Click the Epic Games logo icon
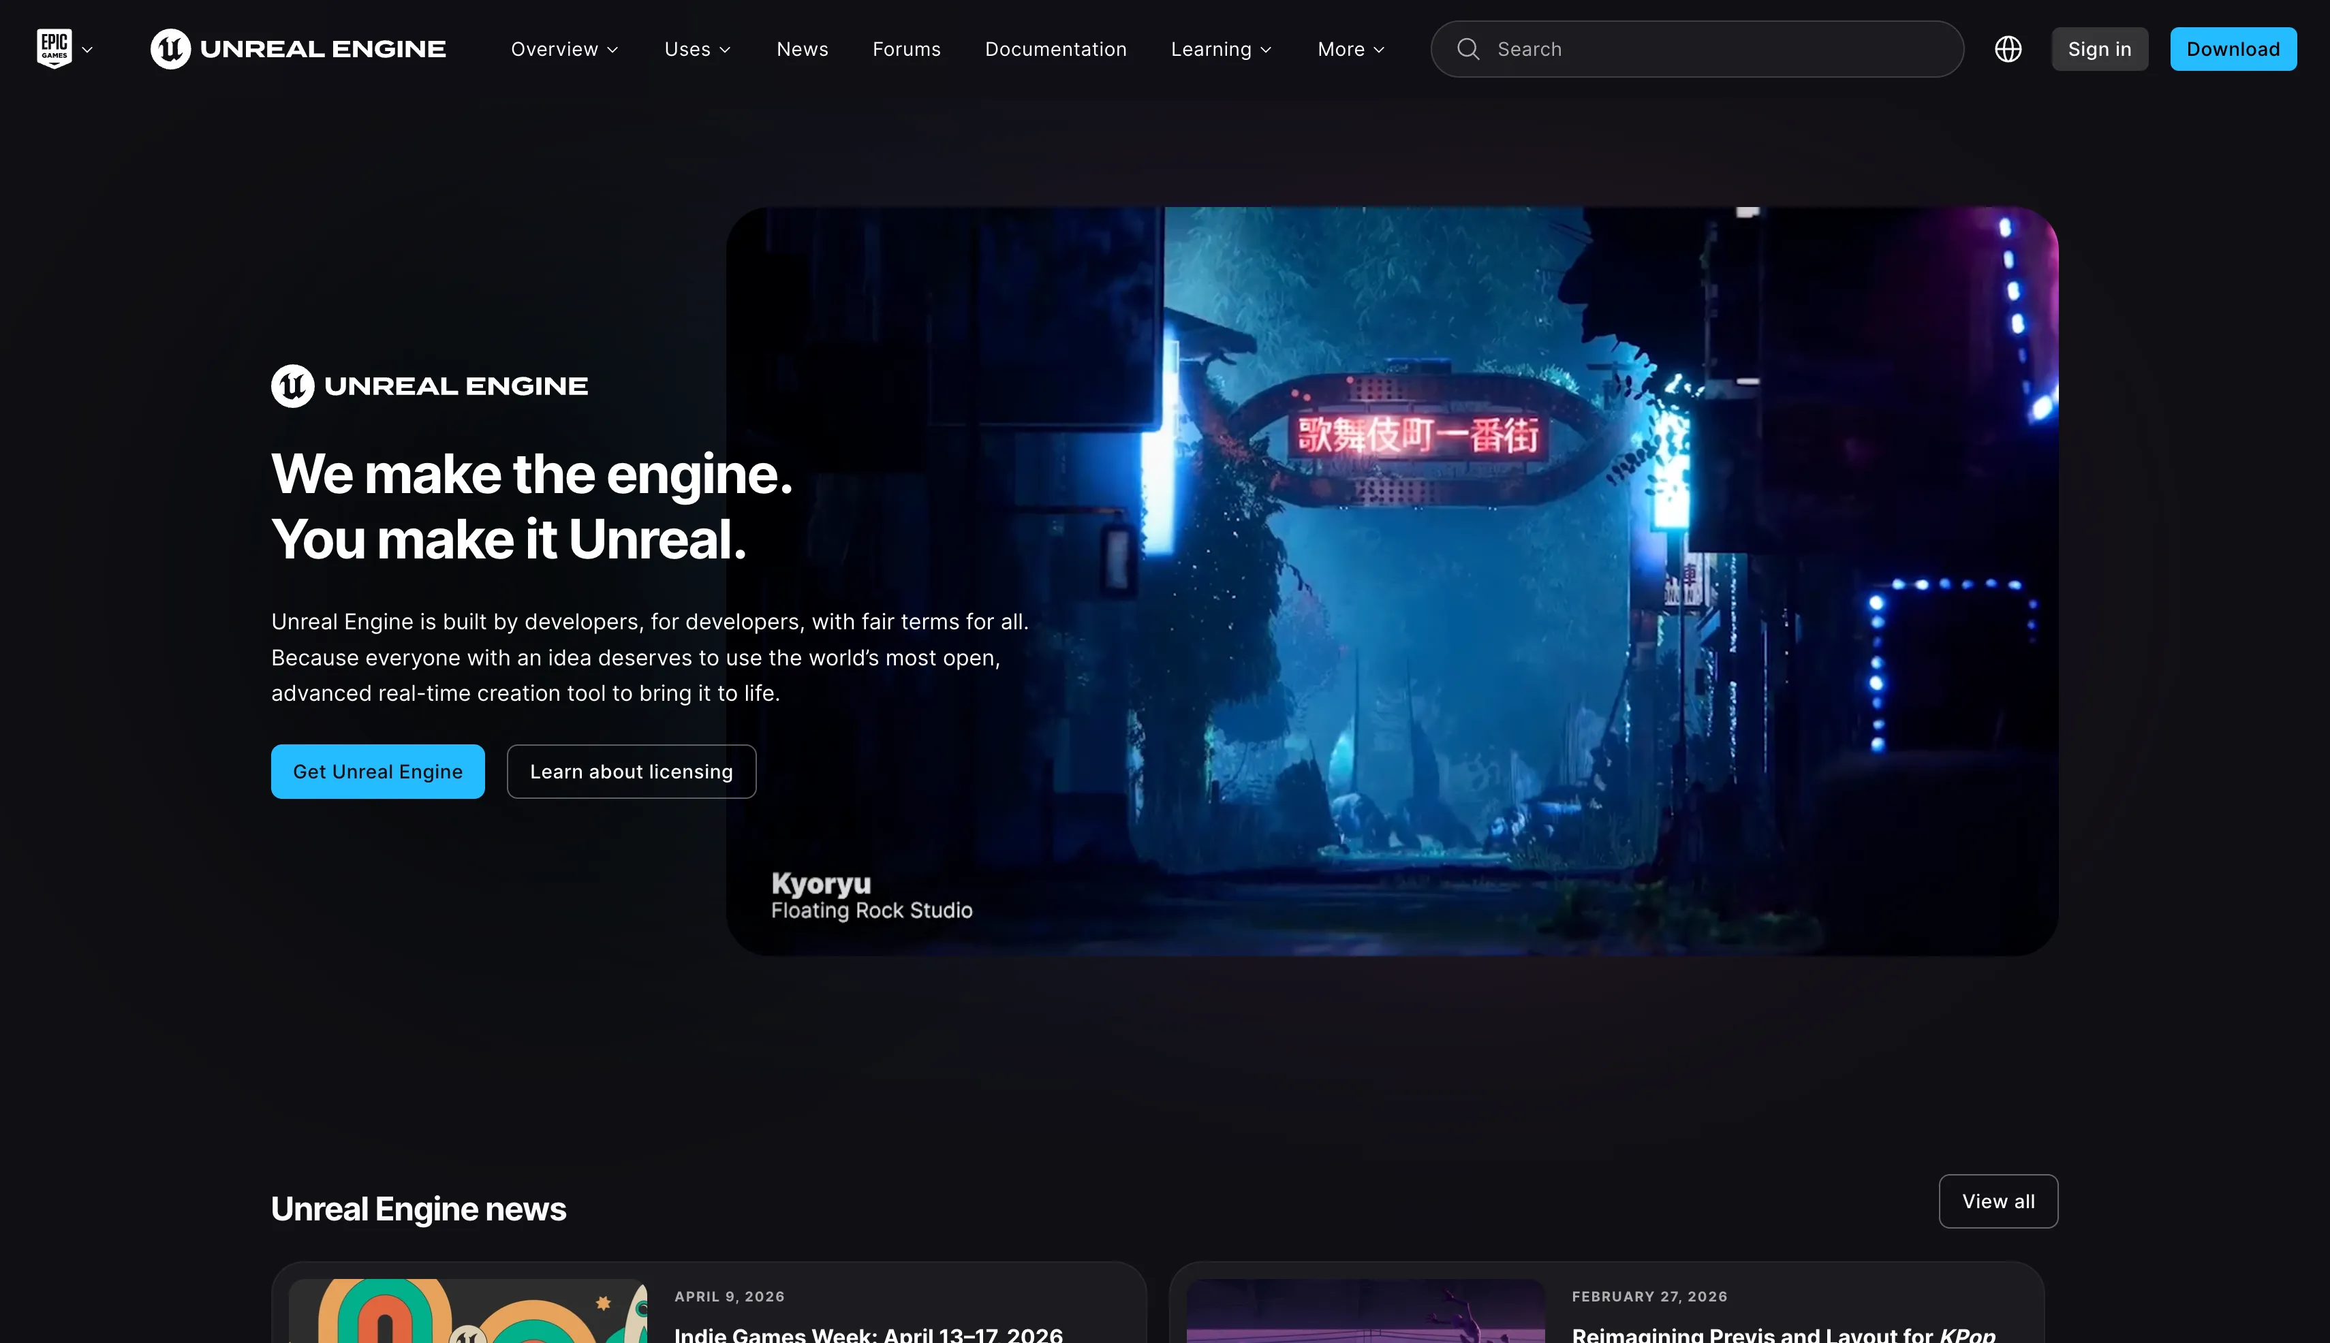The width and height of the screenshot is (2330, 1343). click(x=54, y=48)
